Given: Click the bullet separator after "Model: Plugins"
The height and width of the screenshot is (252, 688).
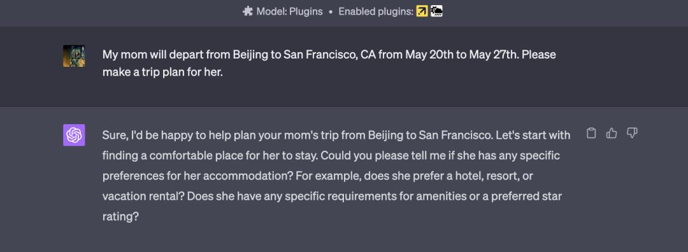Looking at the screenshot, I should tap(331, 12).
